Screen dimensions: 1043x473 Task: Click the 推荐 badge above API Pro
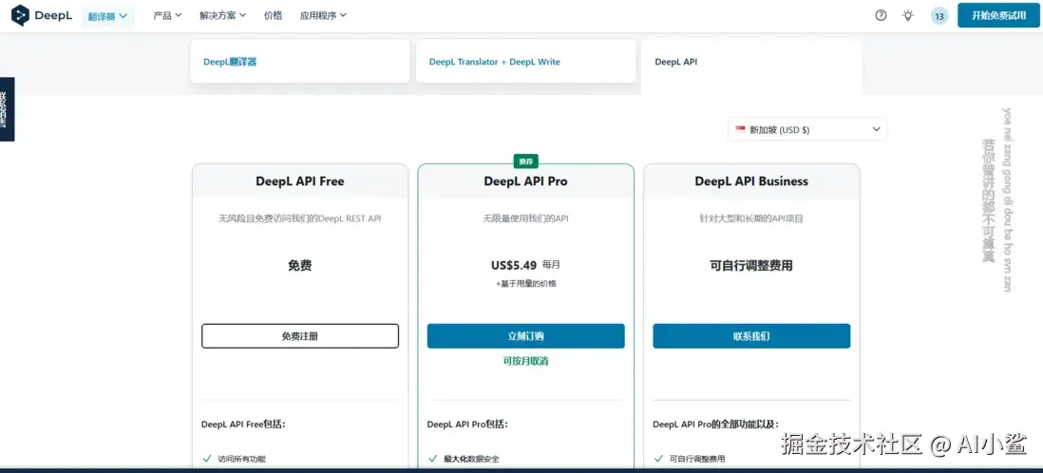pyautogui.click(x=525, y=161)
